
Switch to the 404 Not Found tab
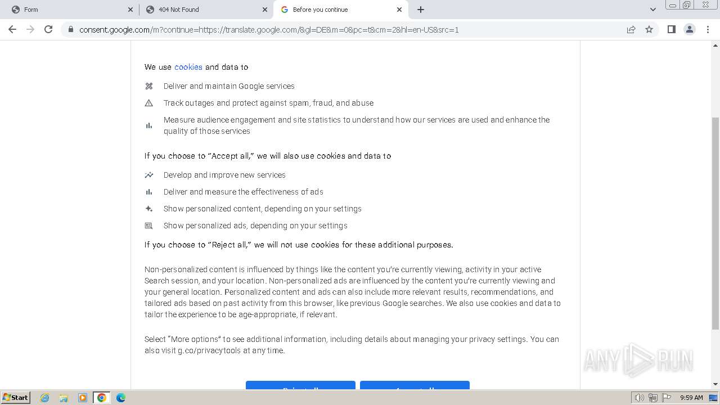coord(202,10)
